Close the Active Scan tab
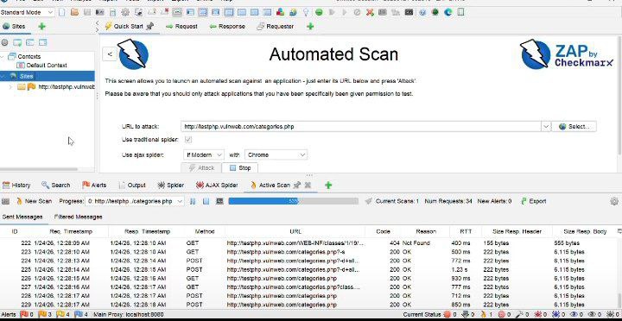 [308, 185]
